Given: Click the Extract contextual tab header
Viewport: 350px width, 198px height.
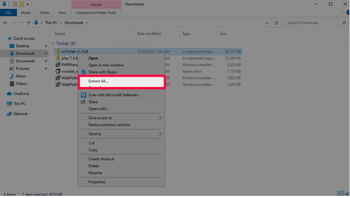Looking at the screenshot, I should [96, 5].
